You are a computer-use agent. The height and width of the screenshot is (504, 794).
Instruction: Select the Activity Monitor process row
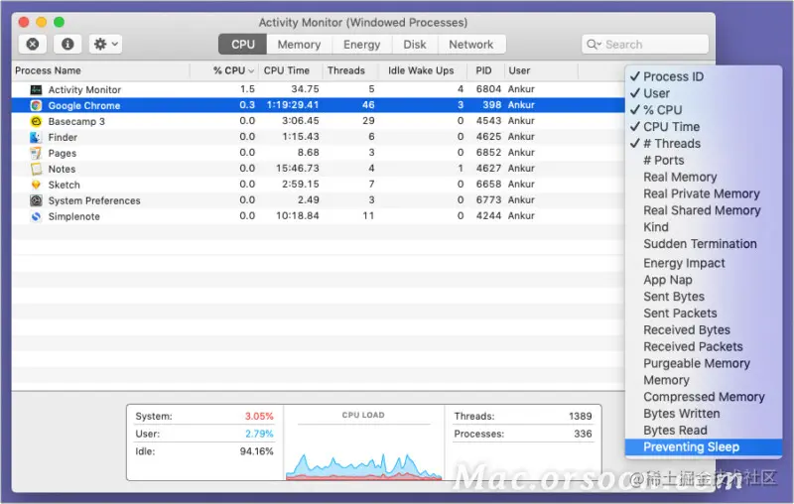coord(318,89)
